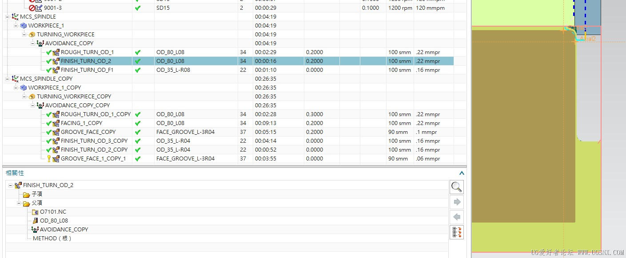Collapse the WORKPIECE_1_COPY tree node

point(16,87)
